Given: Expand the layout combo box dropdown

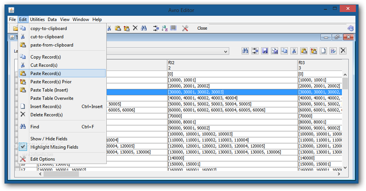Looking at the screenshot, I should 225,51.
